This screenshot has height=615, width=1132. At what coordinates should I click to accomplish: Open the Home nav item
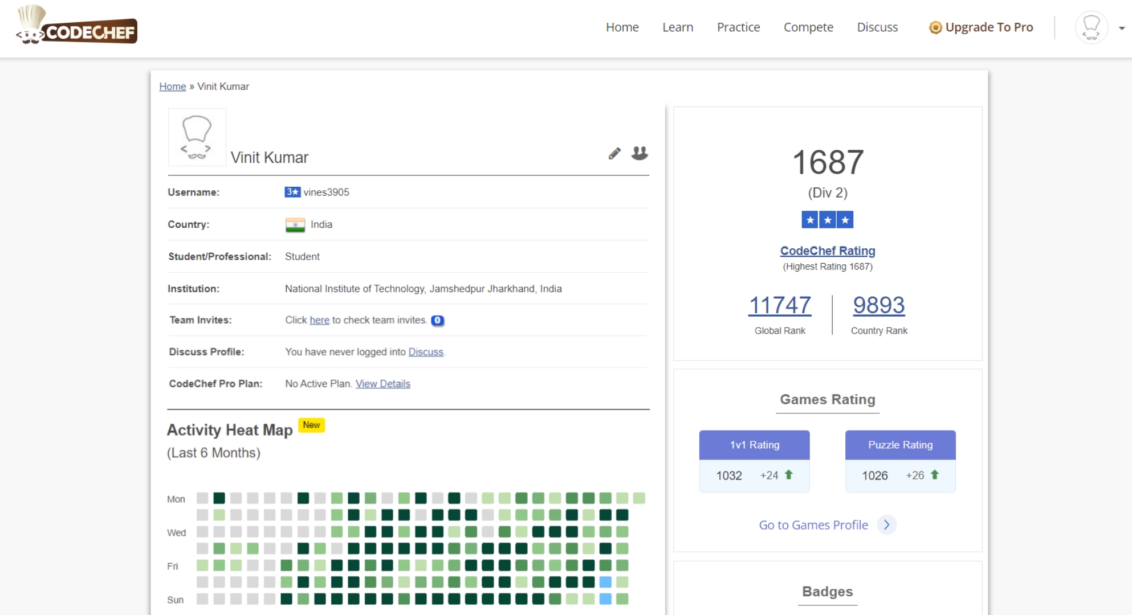click(x=622, y=27)
